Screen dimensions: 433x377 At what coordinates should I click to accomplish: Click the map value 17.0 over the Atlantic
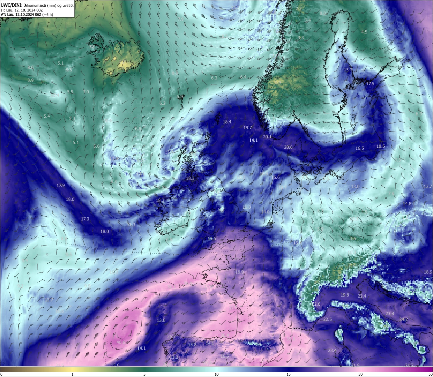[x=85, y=219]
